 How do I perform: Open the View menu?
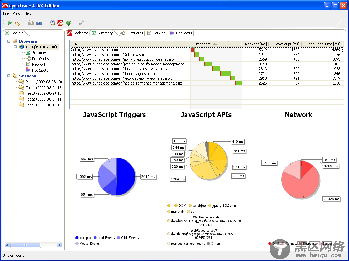coord(16,13)
